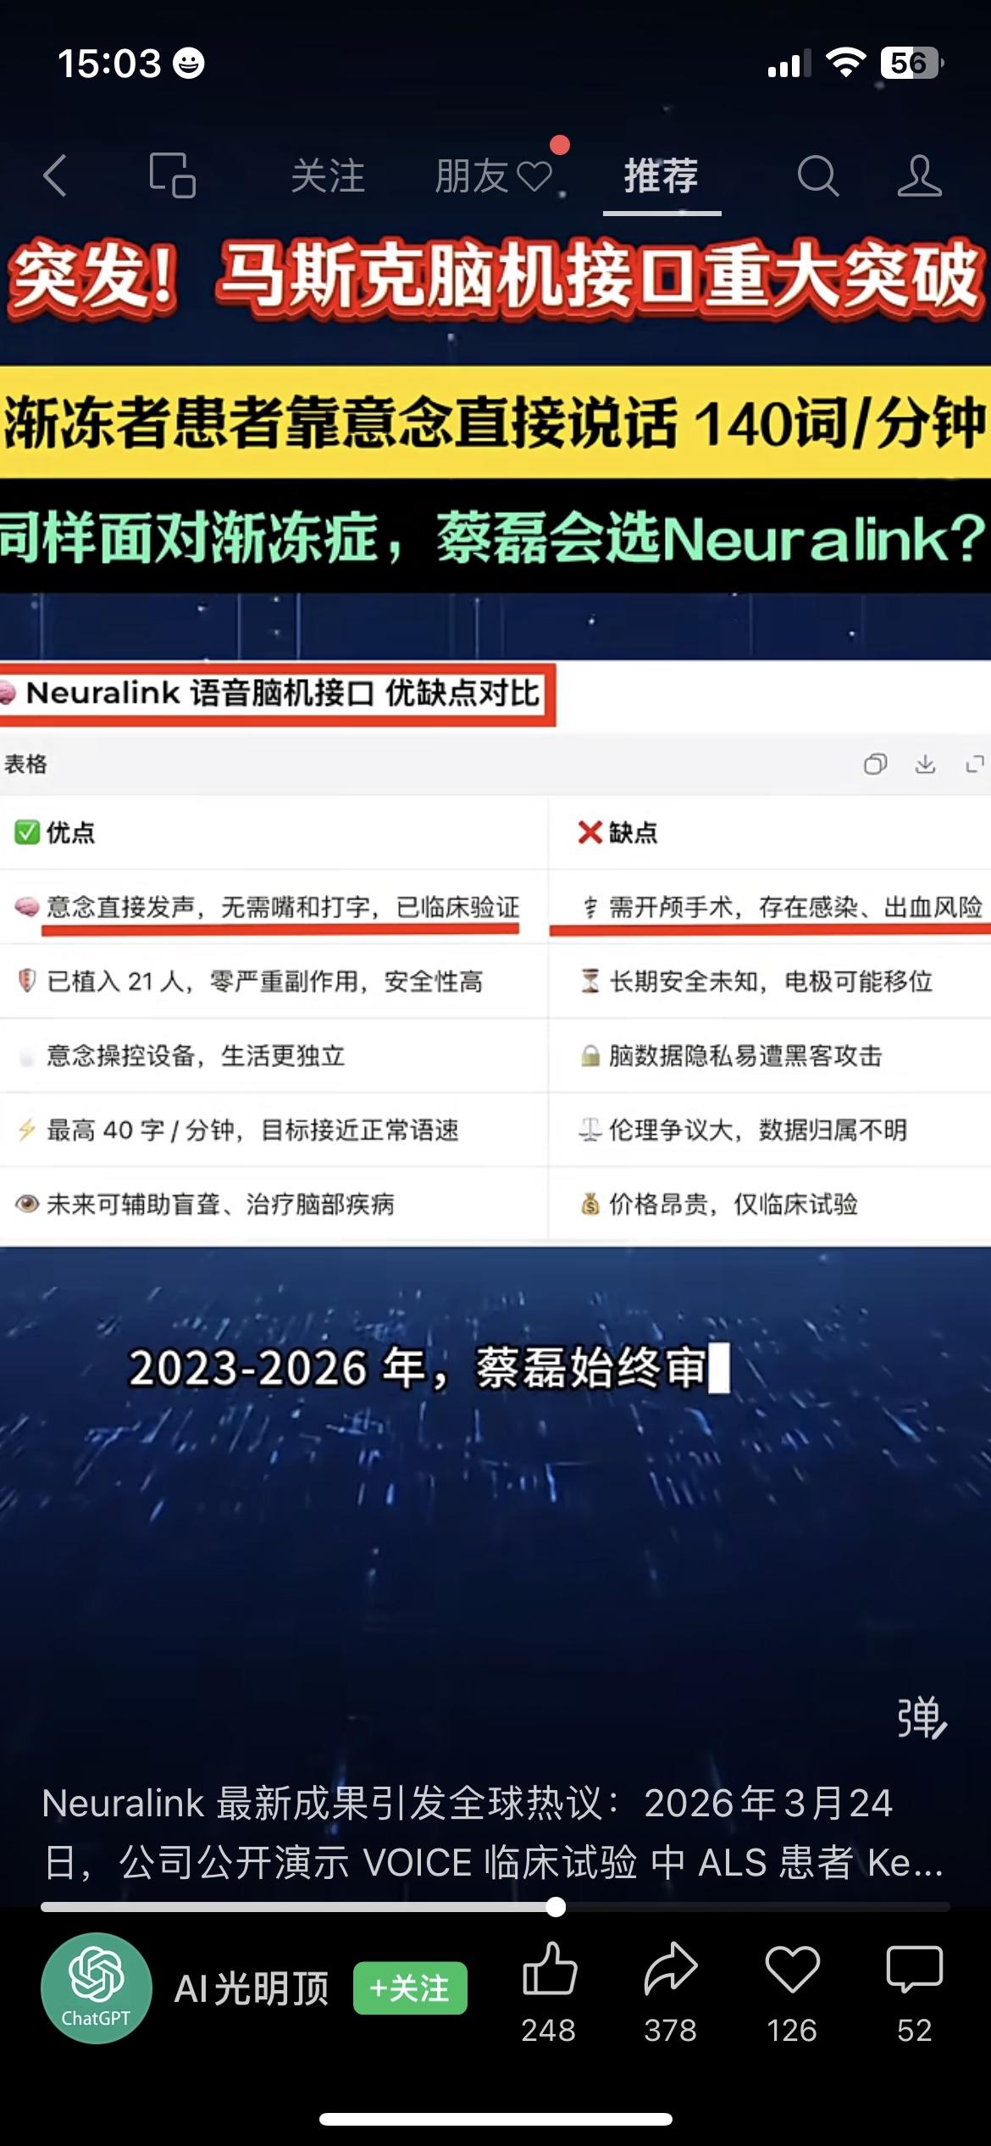This screenshot has height=2146, width=991.
Task: Tap the Wi-Fi status icon
Action: [845, 63]
